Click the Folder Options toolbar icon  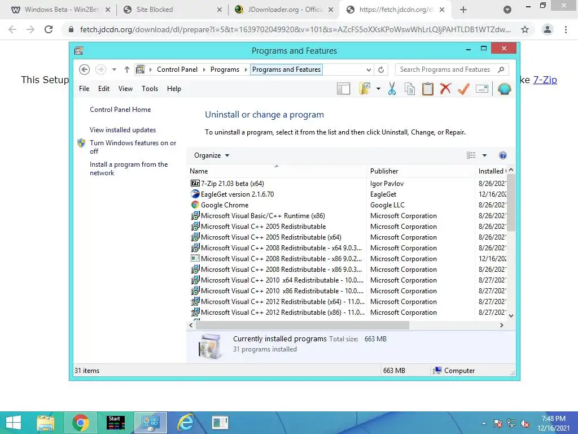tap(364, 89)
